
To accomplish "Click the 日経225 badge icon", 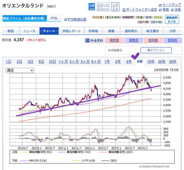I will (x=92, y=7).
